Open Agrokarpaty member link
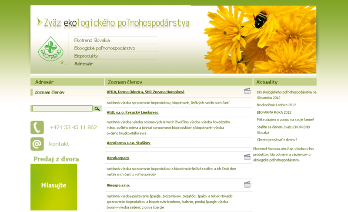The width and height of the screenshot is (348, 212). [118, 158]
